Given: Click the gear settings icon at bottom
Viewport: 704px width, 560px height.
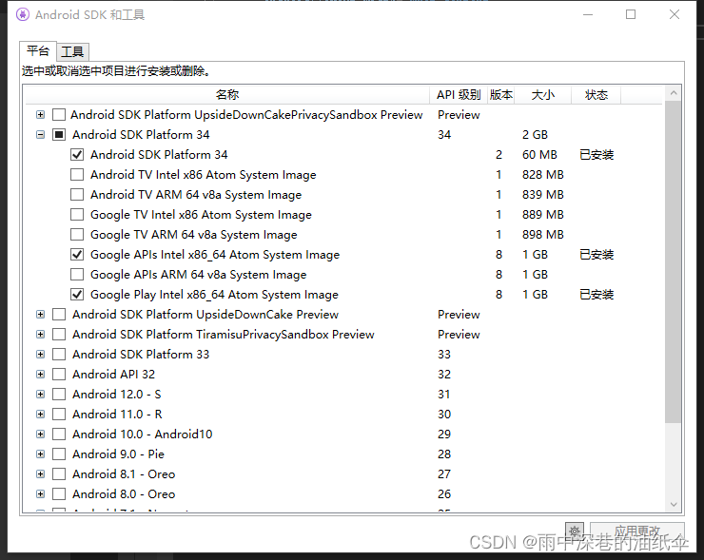Looking at the screenshot, I should coord(575,531).
